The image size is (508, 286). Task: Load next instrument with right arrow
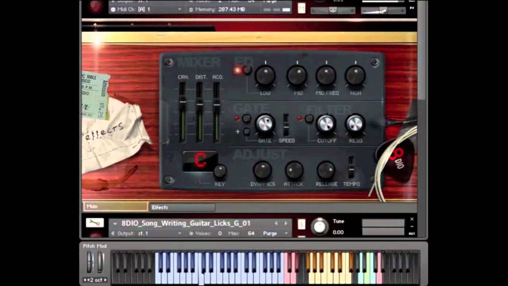(286, 223)
